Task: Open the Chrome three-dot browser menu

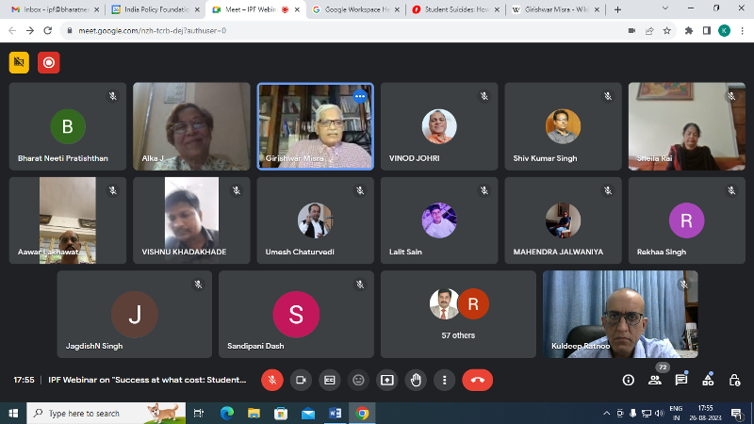Action: click(x=741, y=30)
